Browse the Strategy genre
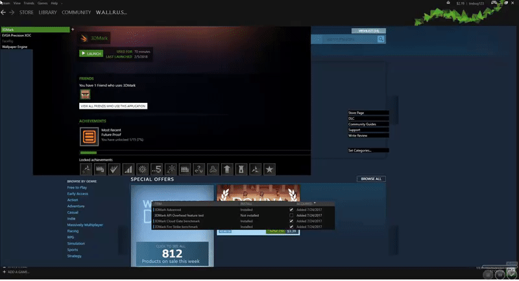The image size is (519, 281). pos(74,256)
